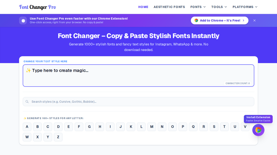This screenshot has width=277, height=155.
Task: Click the search magnifier icon
Action: [27, 102]
